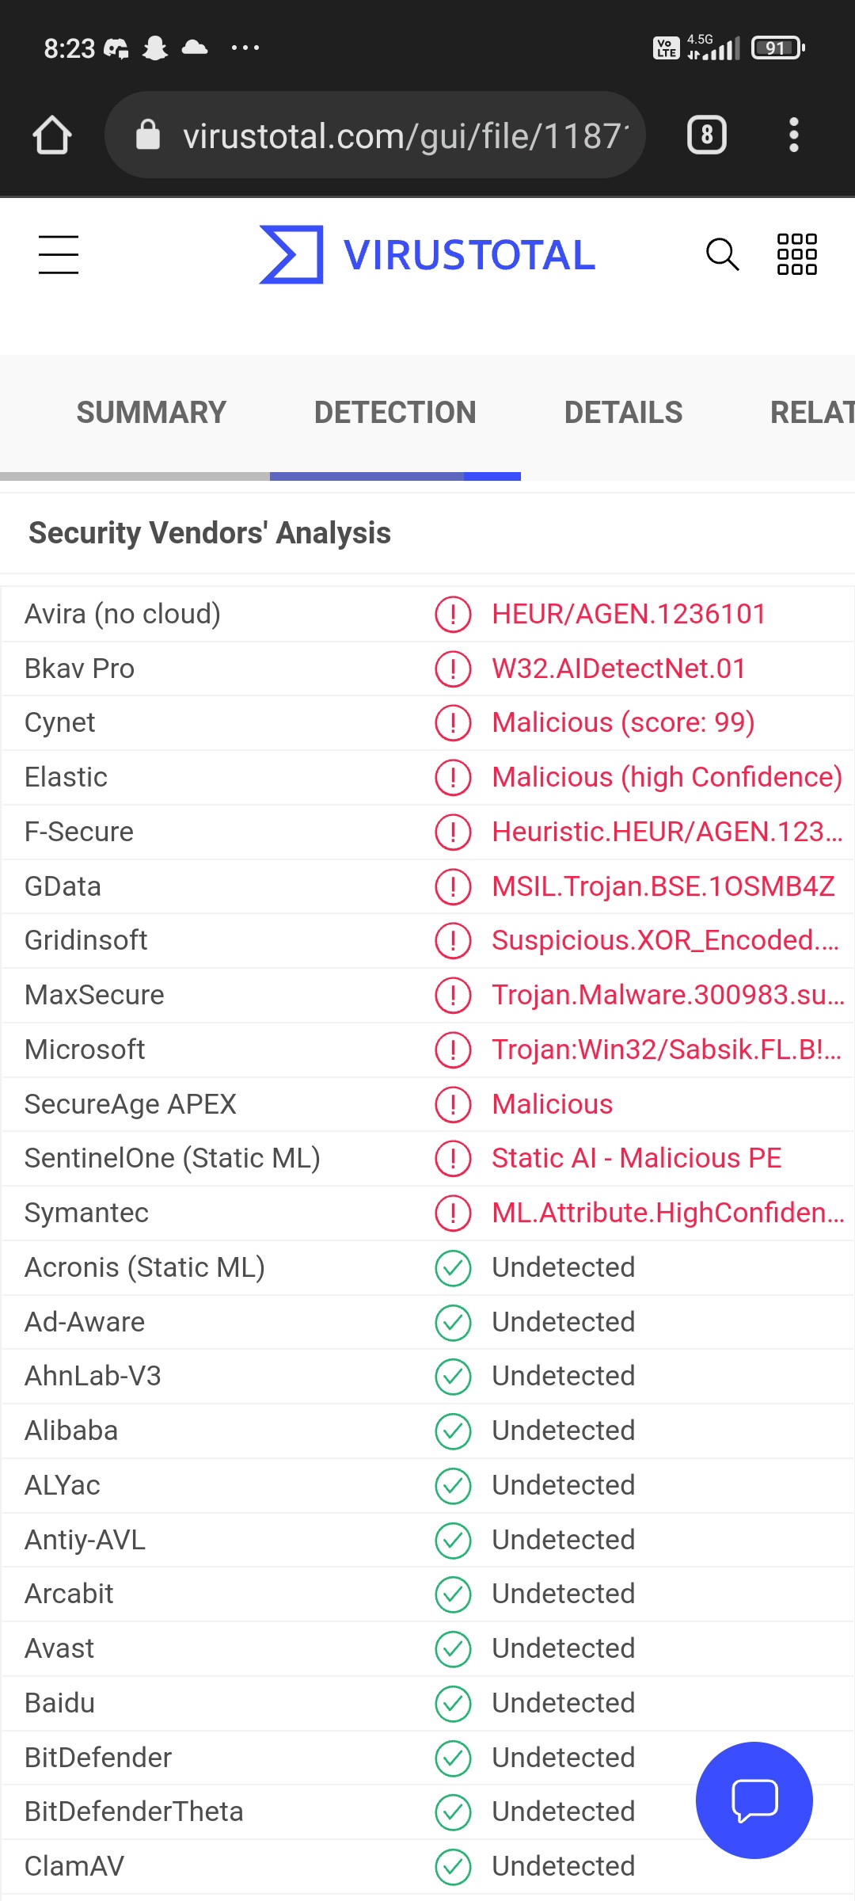Image resolution: width=855 pixels, height=1901 pixels.
Task: Tap the alert icon beside Avira detection
Action: click(453, 614)
